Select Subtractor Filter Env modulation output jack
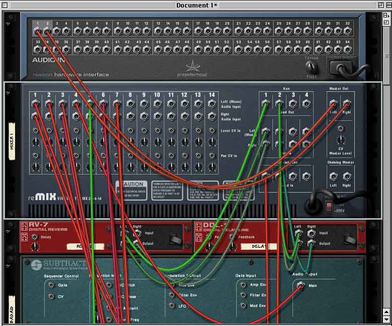Image resolution: width=392 pixels, height=326 pixels. click(172, 295)
